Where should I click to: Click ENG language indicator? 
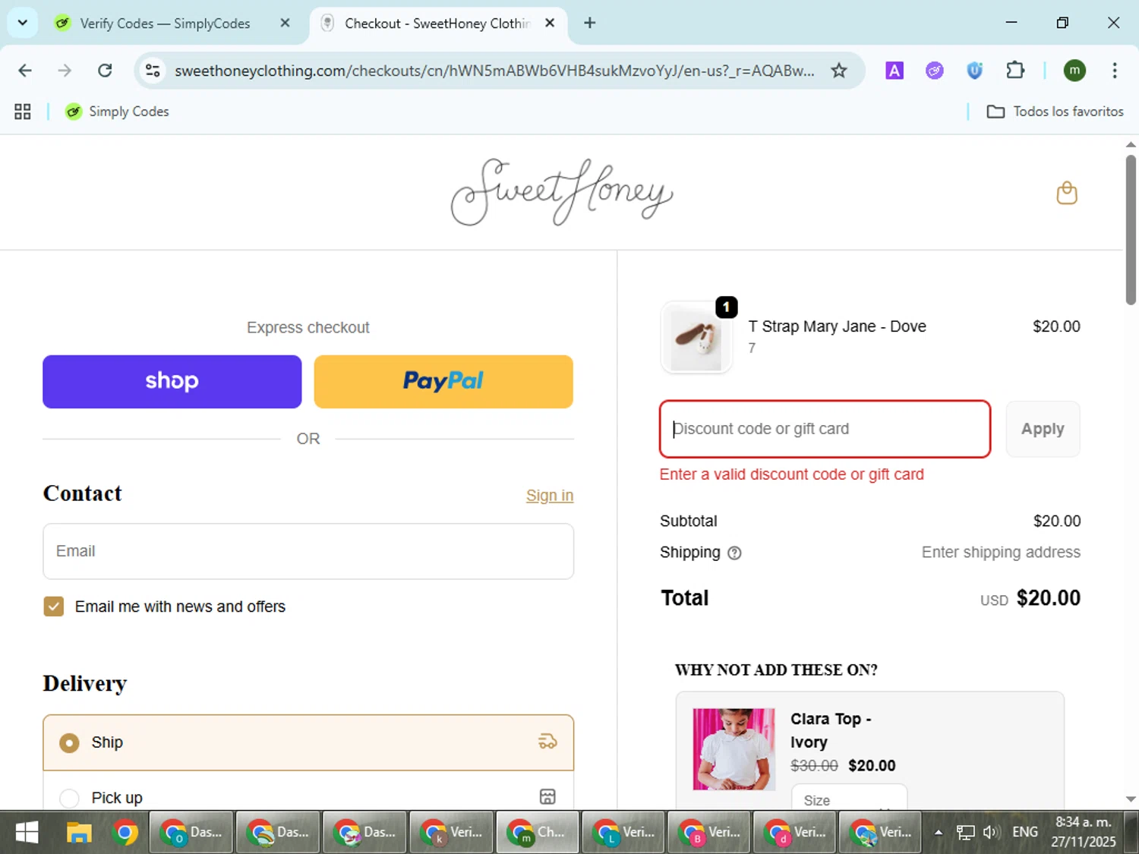1025,832
